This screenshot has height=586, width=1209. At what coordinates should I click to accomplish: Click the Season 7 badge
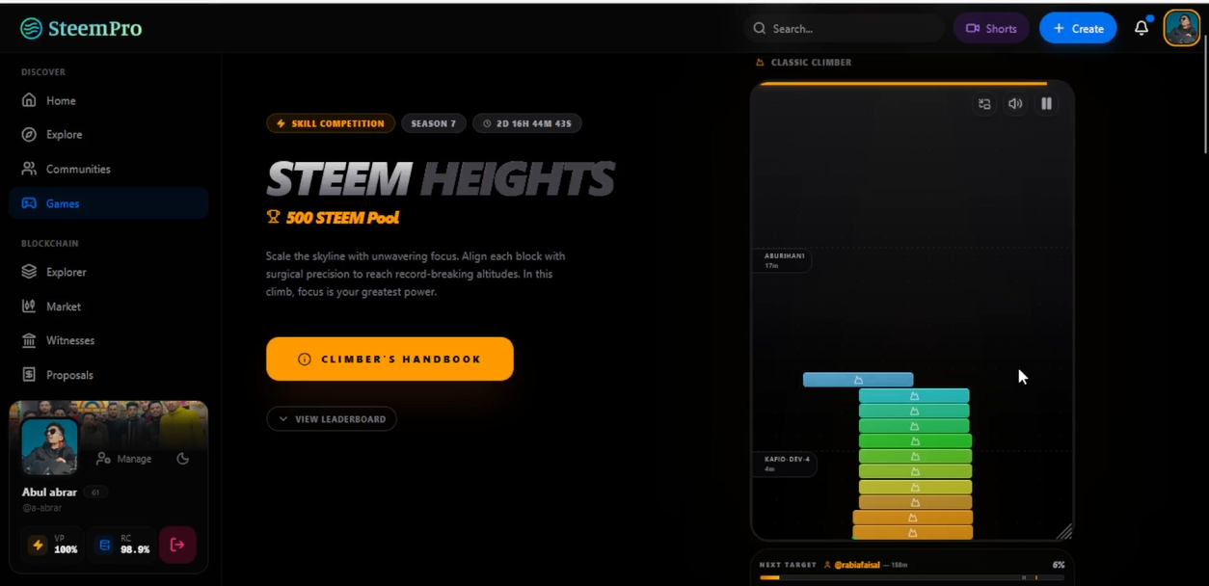(x=434, y=123)
